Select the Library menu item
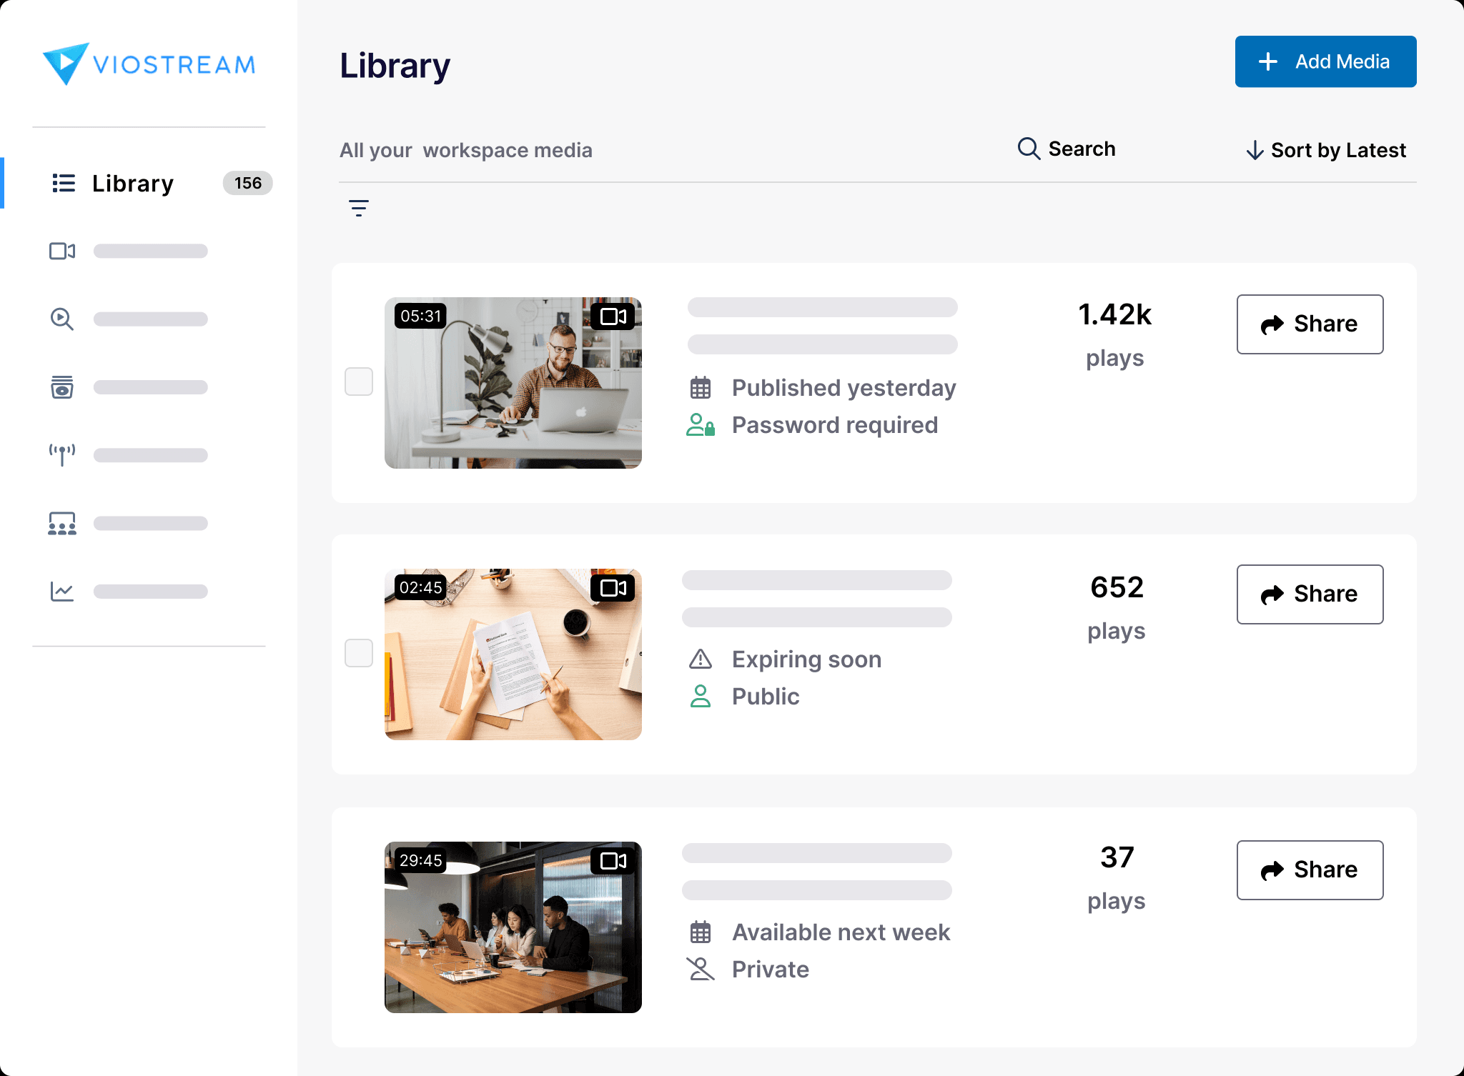 coord(133,184)
